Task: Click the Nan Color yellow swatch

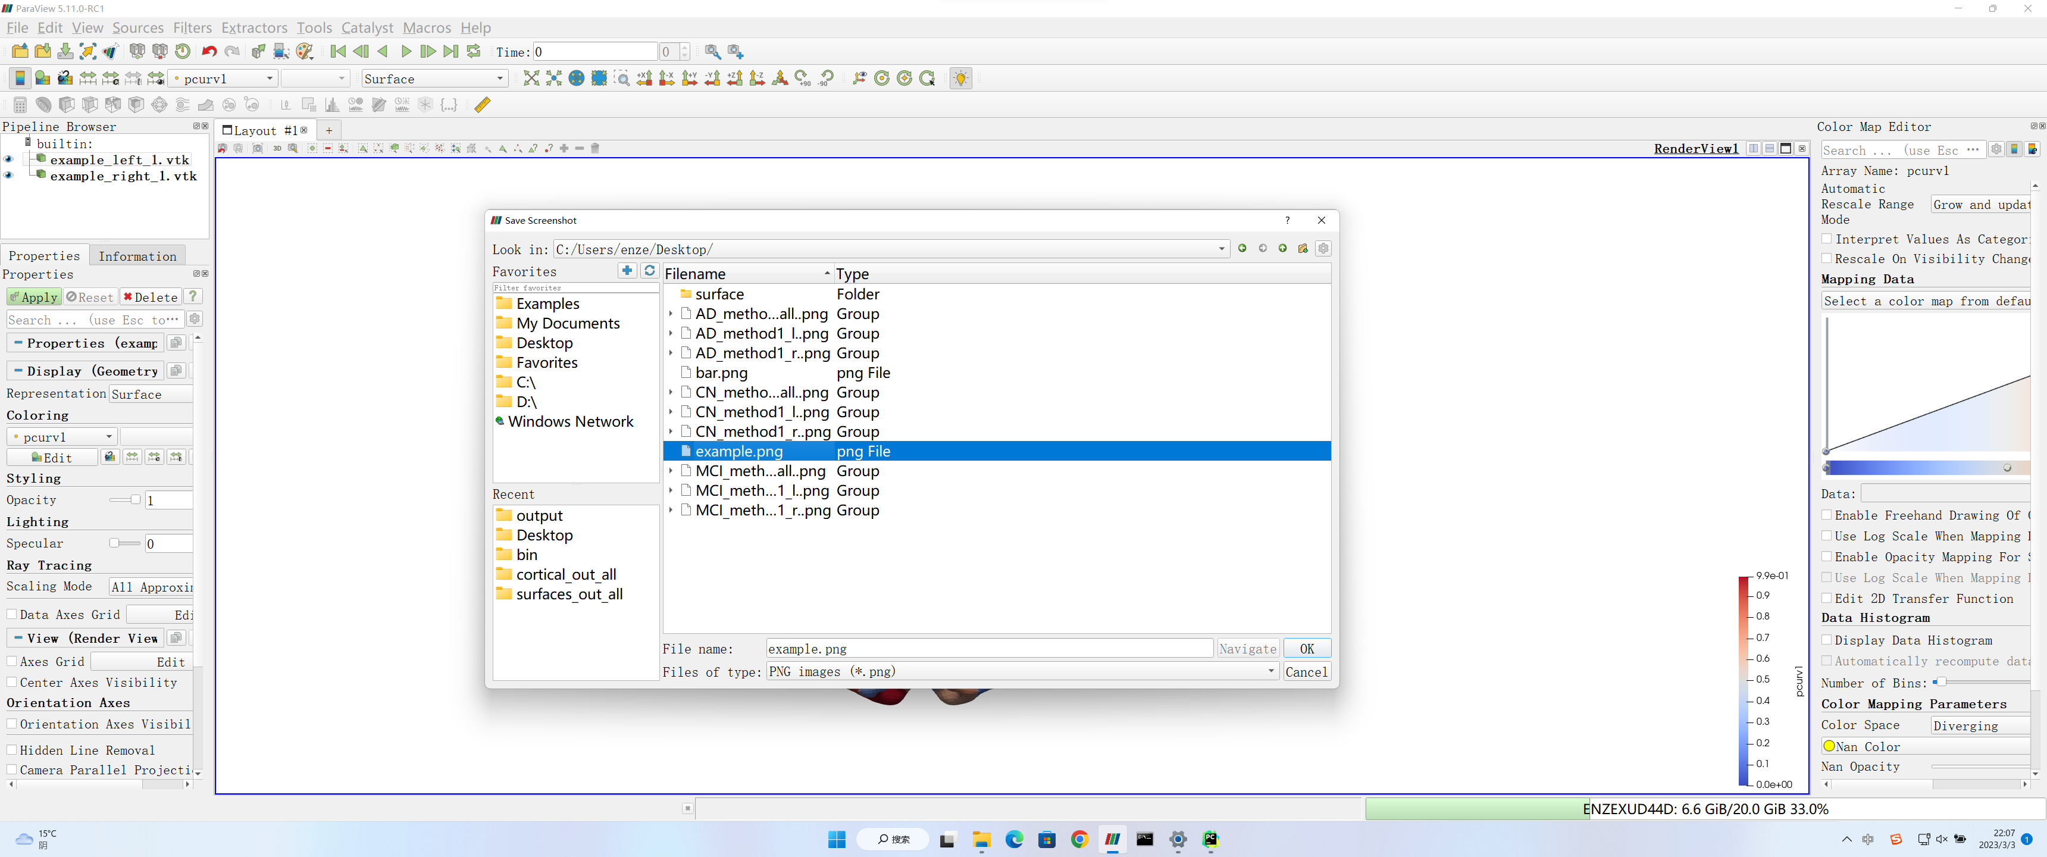Action: 1829,746
